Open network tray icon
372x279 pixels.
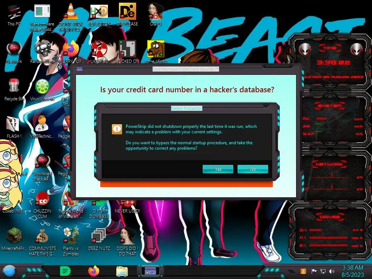[x=323, y=271]
